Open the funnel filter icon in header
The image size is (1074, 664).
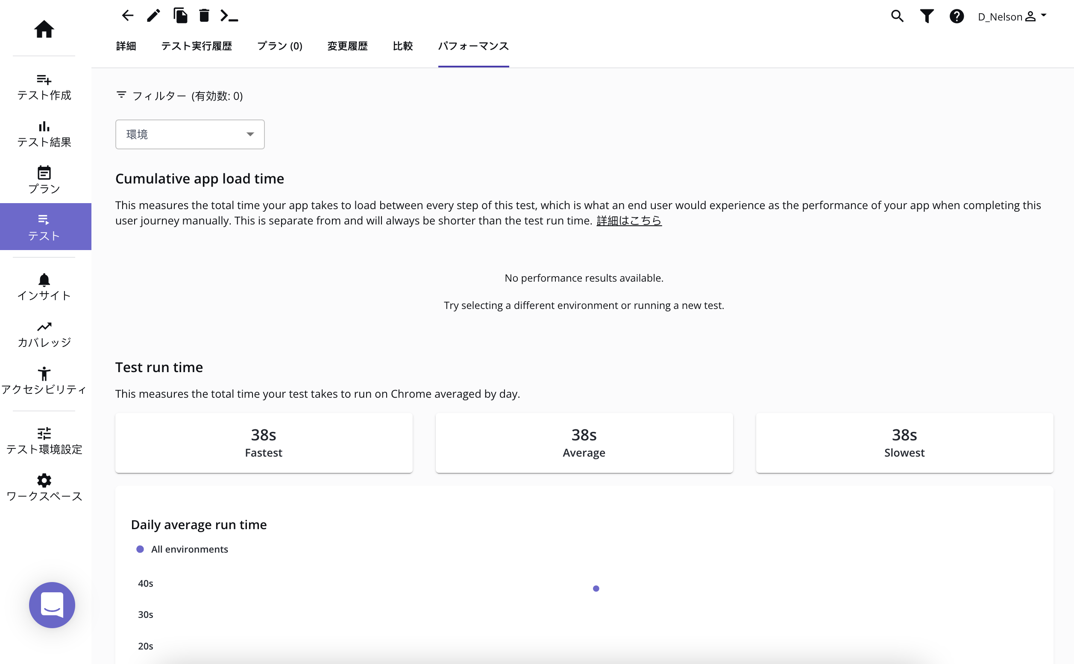pos(927,16)
